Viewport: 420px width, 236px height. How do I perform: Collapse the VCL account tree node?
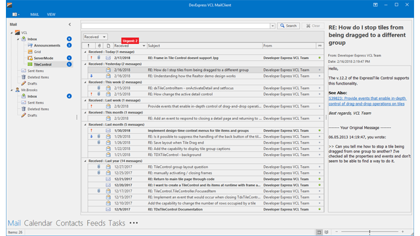(x=12, y=33)
